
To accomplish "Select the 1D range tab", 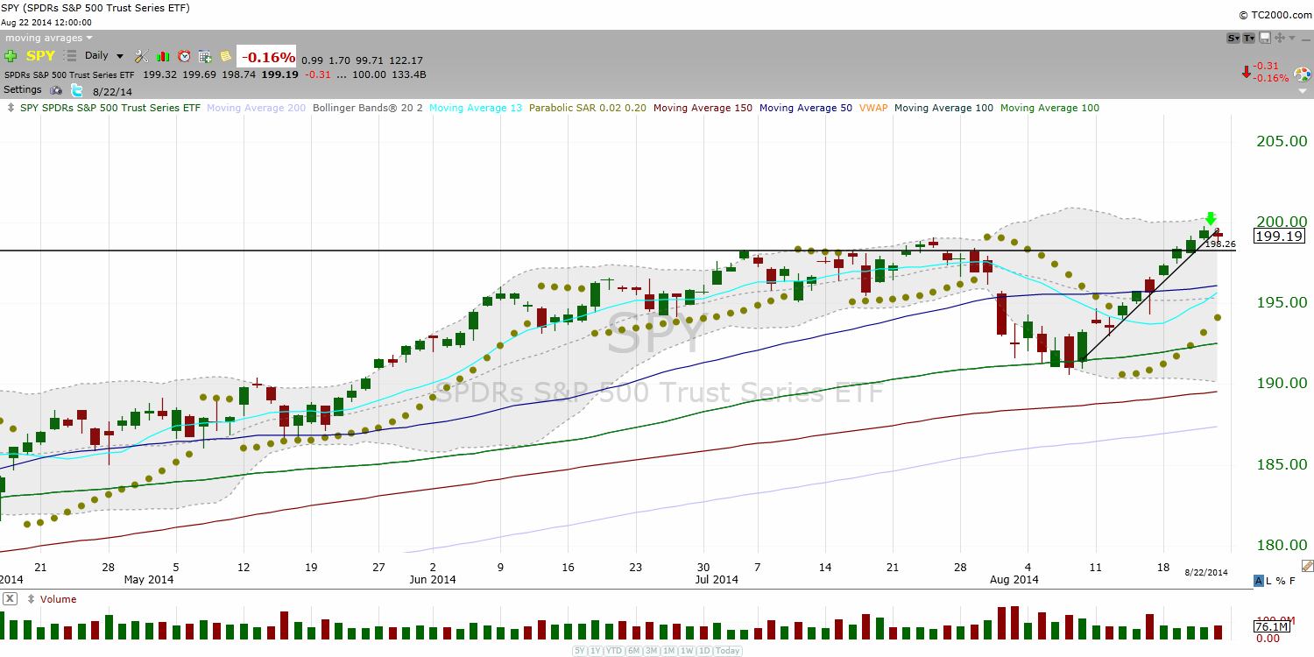I will point(703,651).
